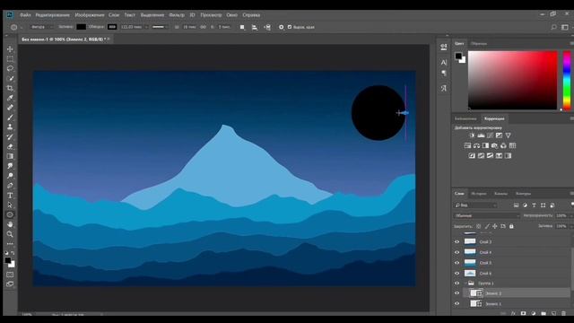This screenshot has height=323, width=574.
Task: Lock all layer attributes padlock
Action: [x=511, y=226]
